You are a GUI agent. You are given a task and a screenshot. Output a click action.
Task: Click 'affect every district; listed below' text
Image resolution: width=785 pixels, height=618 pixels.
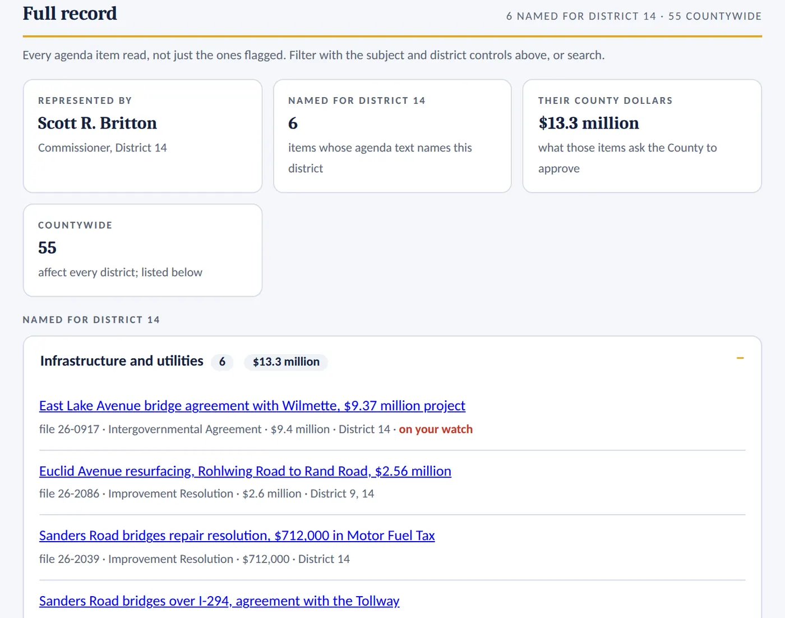[x=120, y=272]
